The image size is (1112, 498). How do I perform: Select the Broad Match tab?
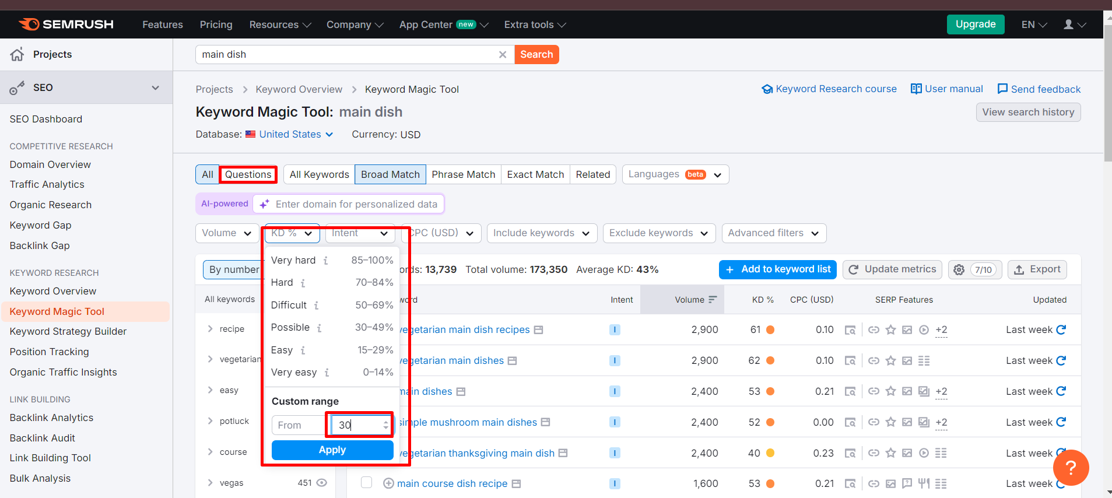tap(390, 174)
